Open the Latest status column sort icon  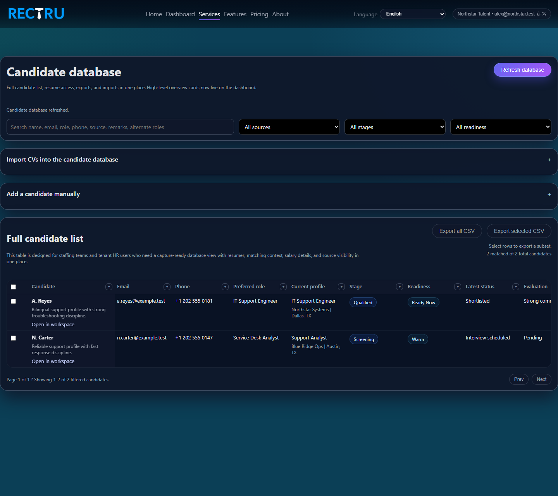(x=515, y=287)
